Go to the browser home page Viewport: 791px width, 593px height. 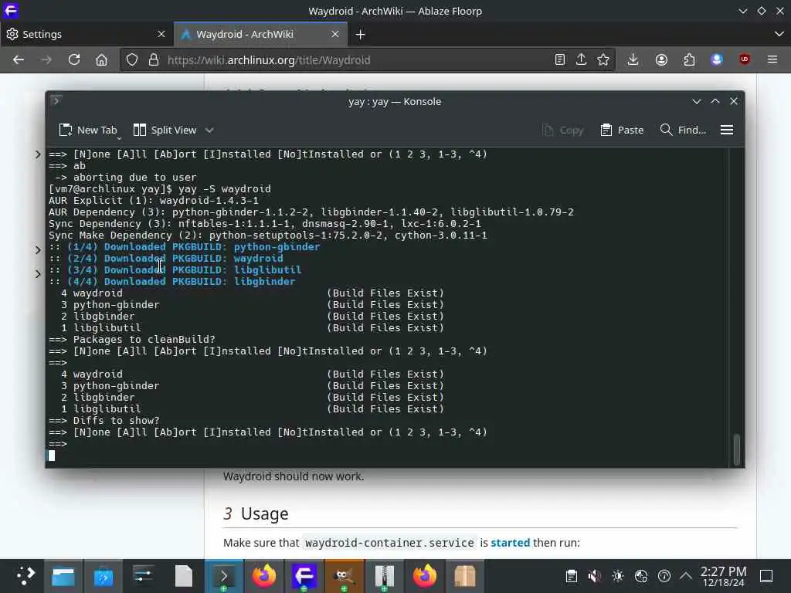(101, 60)
